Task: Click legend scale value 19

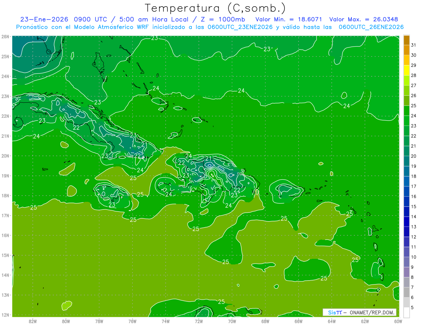Action: click(x=413, y=166)
